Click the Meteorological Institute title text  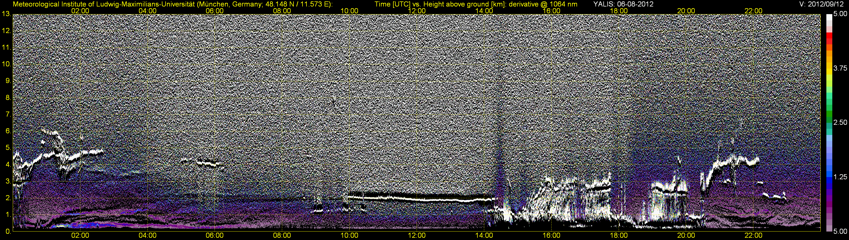pos(172,4)
